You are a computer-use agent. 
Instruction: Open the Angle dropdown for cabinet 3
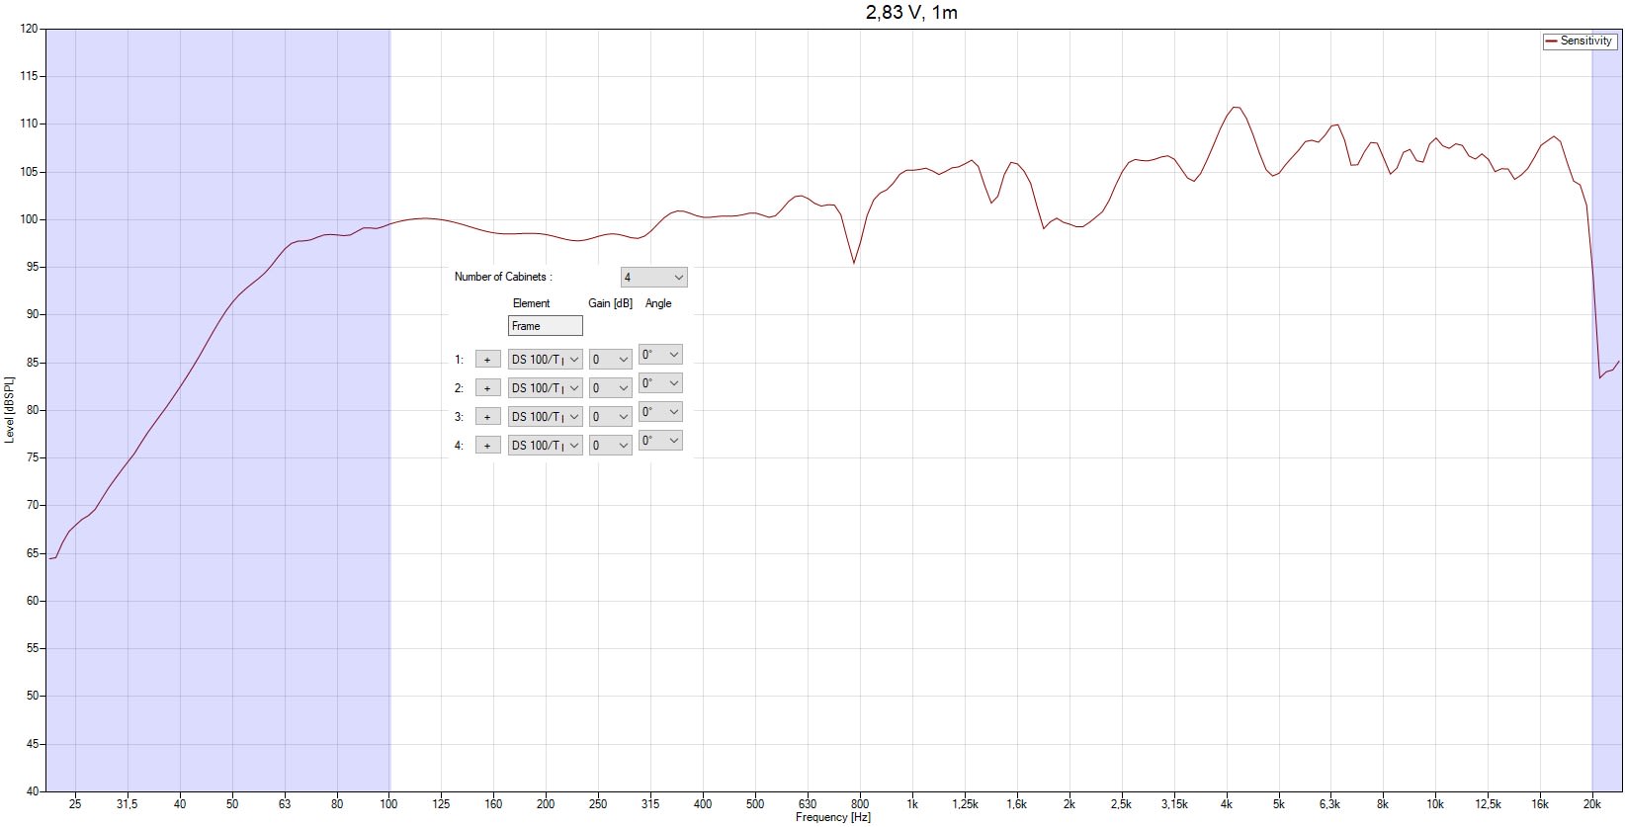pyautogui.click(x=659, y=412)
